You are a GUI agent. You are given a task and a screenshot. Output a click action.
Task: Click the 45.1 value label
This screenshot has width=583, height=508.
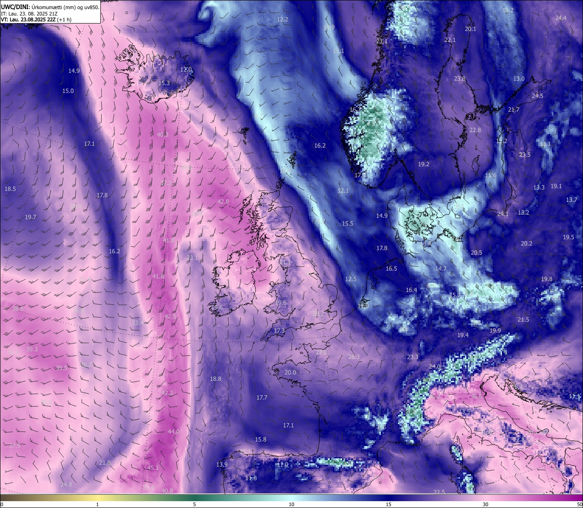[153, 467]
